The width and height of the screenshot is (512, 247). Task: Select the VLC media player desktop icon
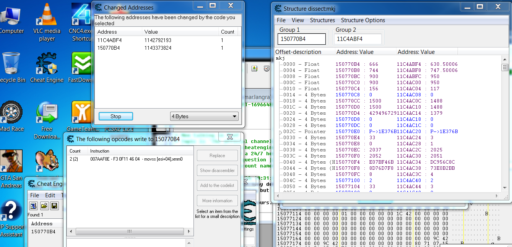pos(47,15)
